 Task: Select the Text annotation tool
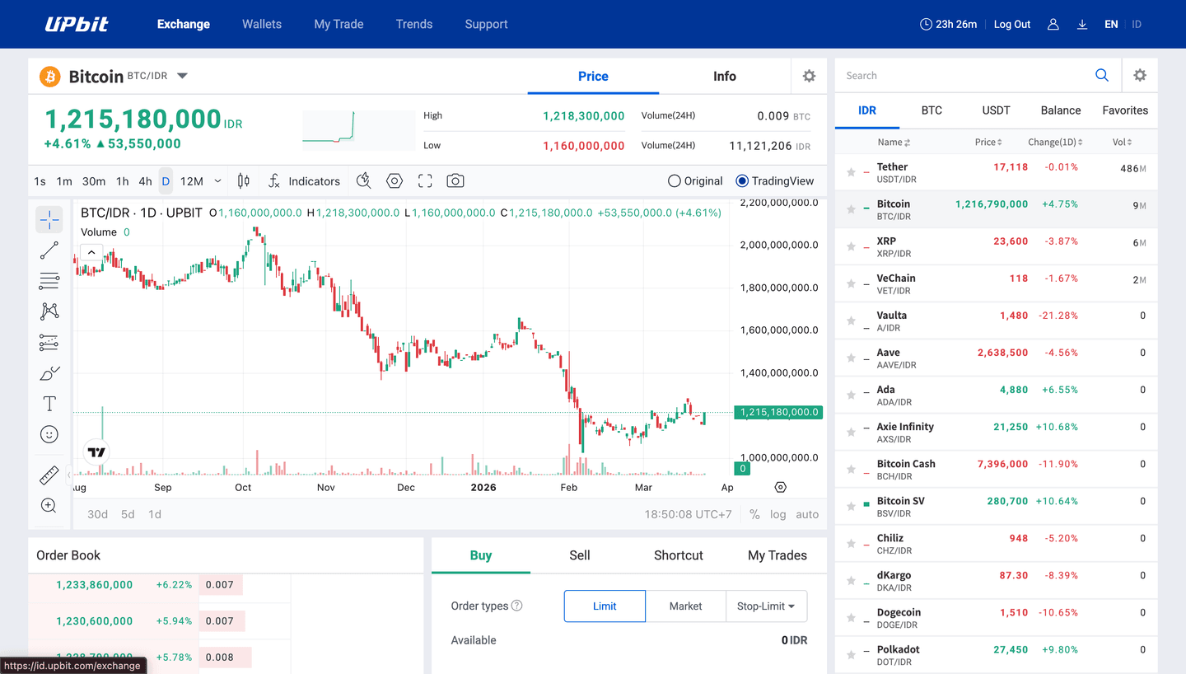[x=49, y=404]
